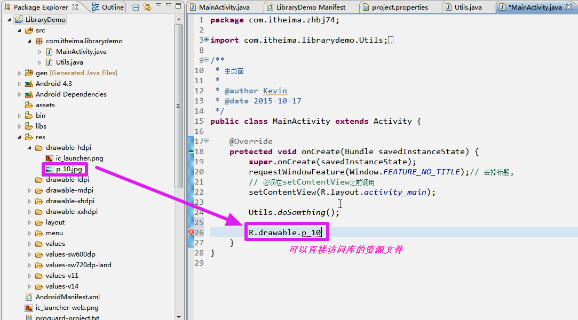Collapse the src folder
Image resolution: width=578 pixels, height=320 pixels.
(x=20, y=30)
